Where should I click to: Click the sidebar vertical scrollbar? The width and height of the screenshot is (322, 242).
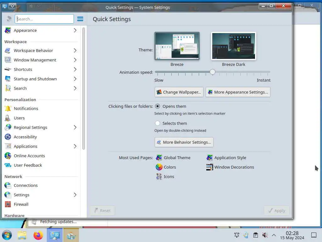click(84, 89)
